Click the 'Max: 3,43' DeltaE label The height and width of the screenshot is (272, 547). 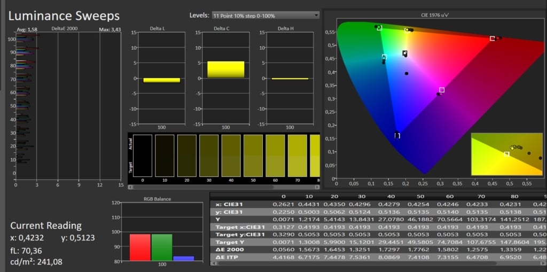(110, 30)
